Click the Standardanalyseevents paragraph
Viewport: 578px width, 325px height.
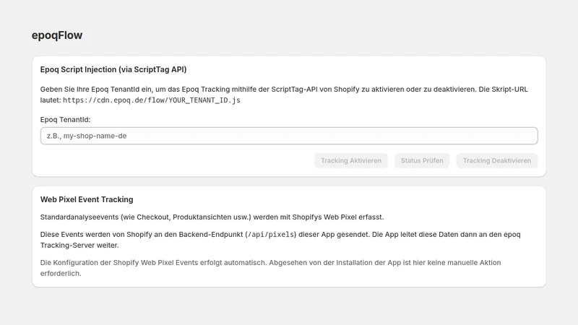click(x=212, y=217)
